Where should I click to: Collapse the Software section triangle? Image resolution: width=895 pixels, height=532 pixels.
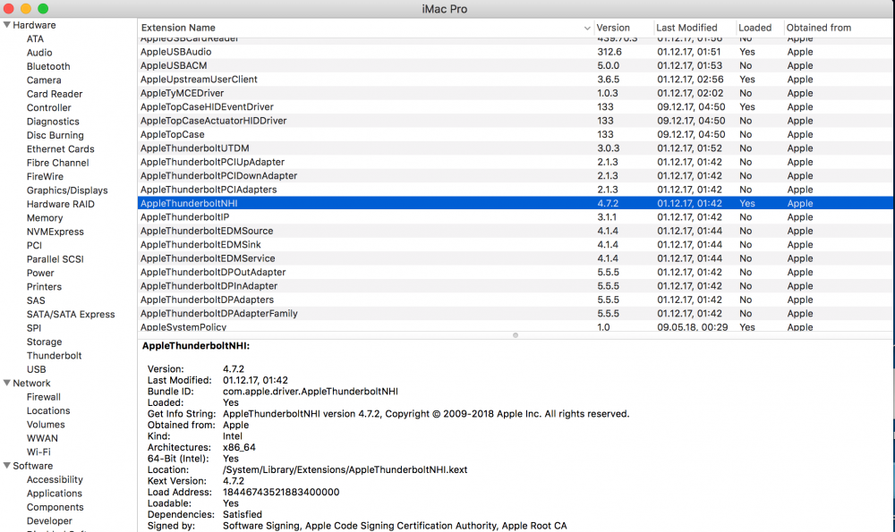point(7,466)
